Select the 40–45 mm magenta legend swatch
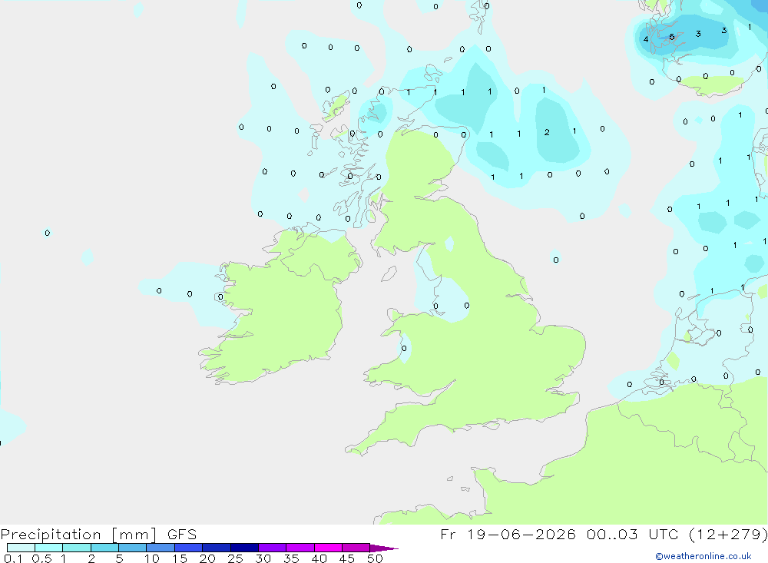The image size is (768, 563). 328,548
